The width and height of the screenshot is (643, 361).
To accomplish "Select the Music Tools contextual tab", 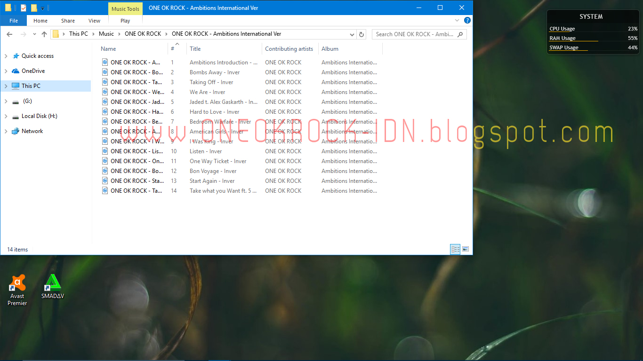I will (125, 9).
